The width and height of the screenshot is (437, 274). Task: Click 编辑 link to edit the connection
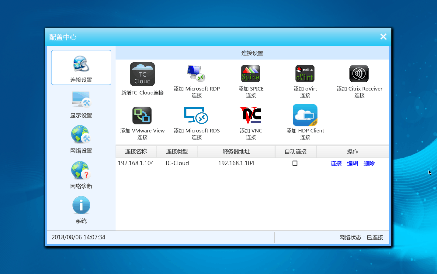point(353,163)
